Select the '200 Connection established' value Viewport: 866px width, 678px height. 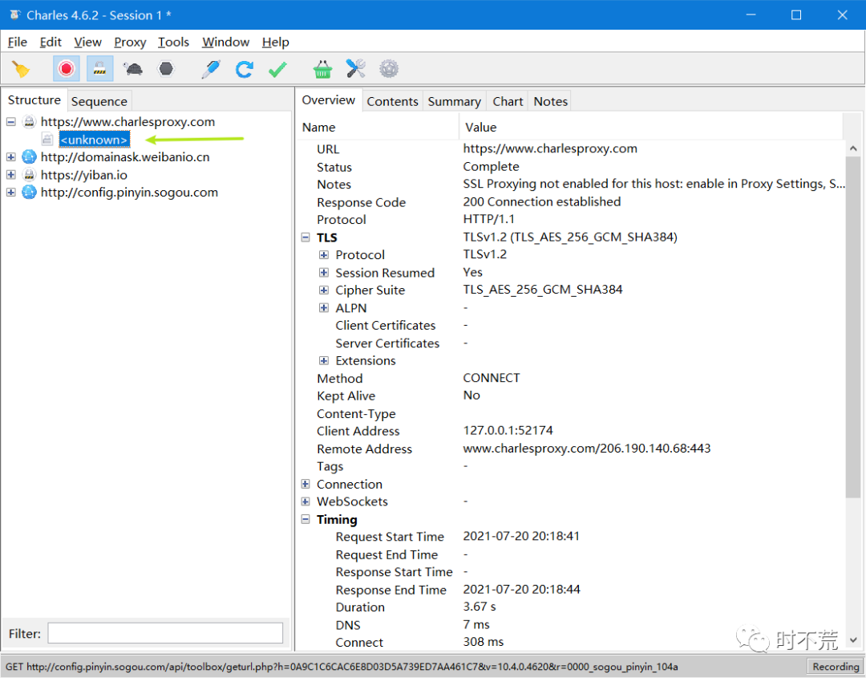pos(542,201)
